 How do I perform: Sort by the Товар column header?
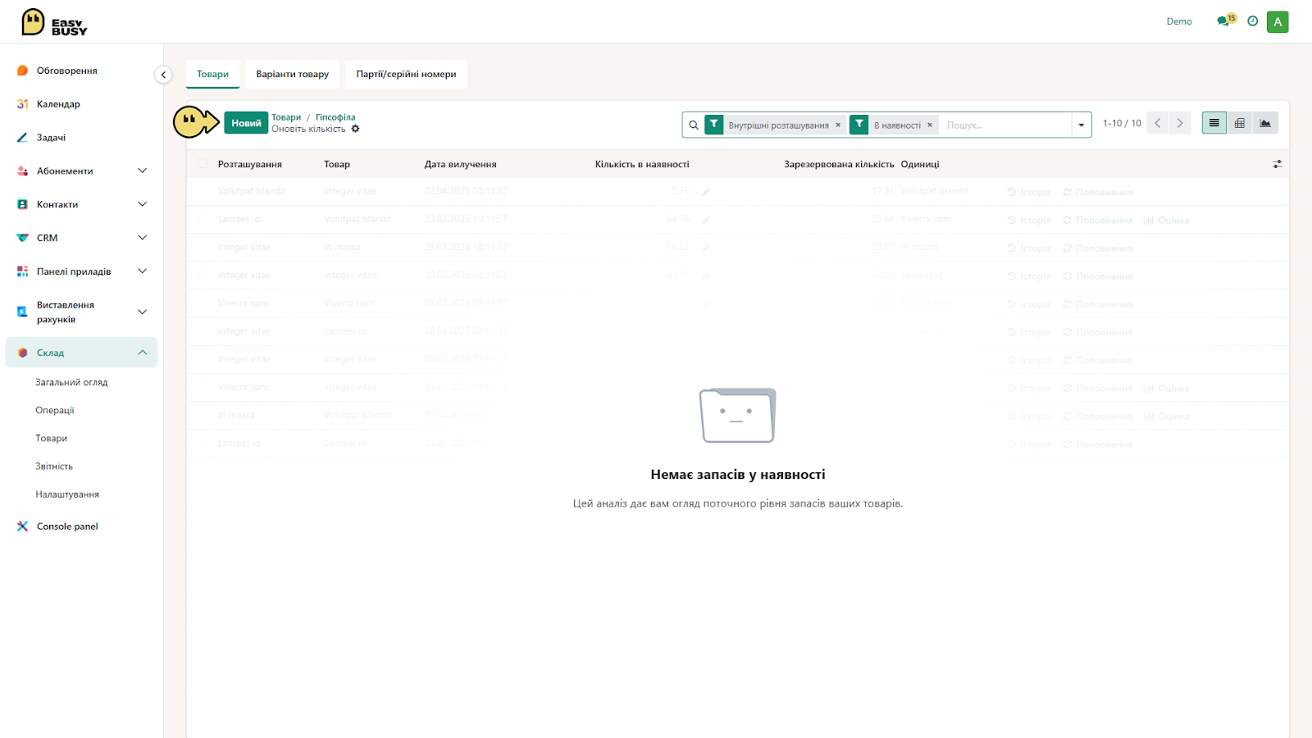click(x=337, y=164)
